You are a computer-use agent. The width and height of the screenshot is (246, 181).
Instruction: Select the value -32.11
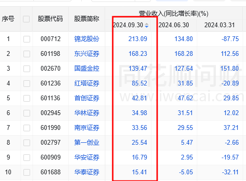point(230,172)
